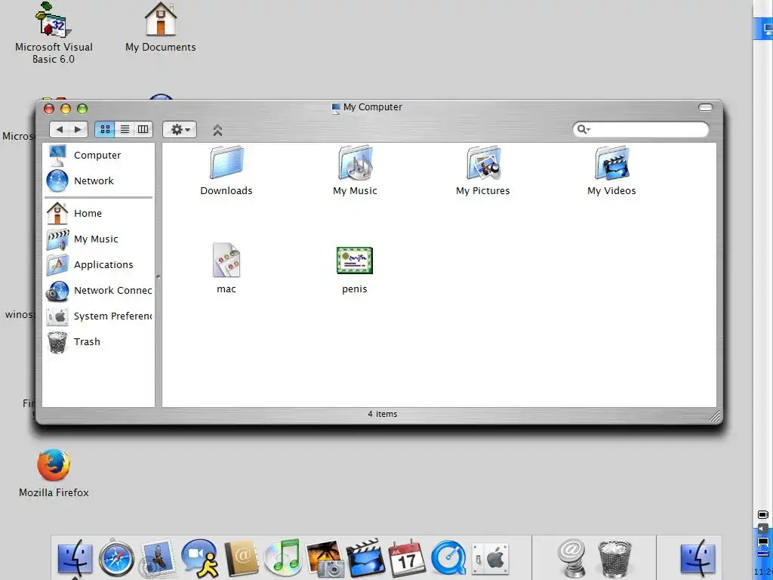This screenshot has width=773, height=580.
Task: Open Mail stamp icon in dock
Action: 158,559
